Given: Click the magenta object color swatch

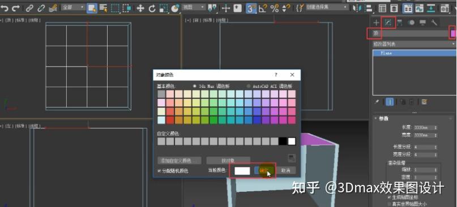Looking at the screenshot, I should pyautogui.click(x=452, y=33).
